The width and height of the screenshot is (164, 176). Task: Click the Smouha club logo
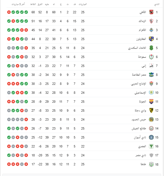click(151, 57)
